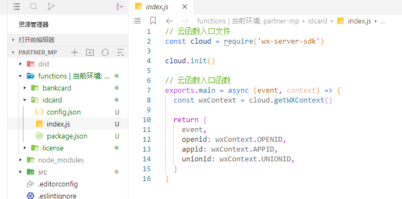Click the idcard breadcrumb segment

pyautogui.click(x=318, y=21)
